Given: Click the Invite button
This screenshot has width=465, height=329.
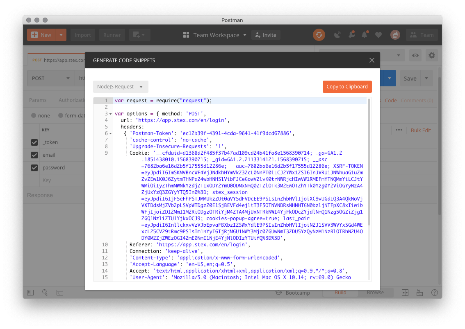Looking at the screenshot, I should 266,35.
